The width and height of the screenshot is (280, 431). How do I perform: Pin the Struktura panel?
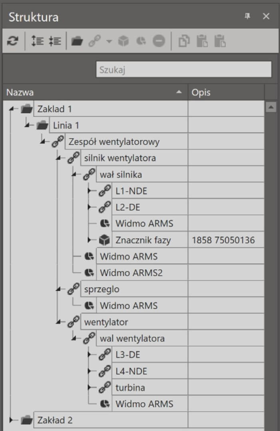(x=247, y=16)
